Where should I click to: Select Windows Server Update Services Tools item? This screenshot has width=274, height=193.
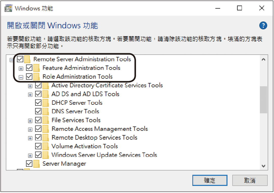coord(104,155)
